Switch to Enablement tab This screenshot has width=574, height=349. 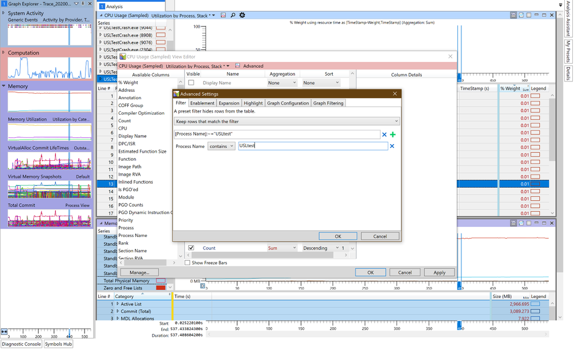[x=202, y=103]
